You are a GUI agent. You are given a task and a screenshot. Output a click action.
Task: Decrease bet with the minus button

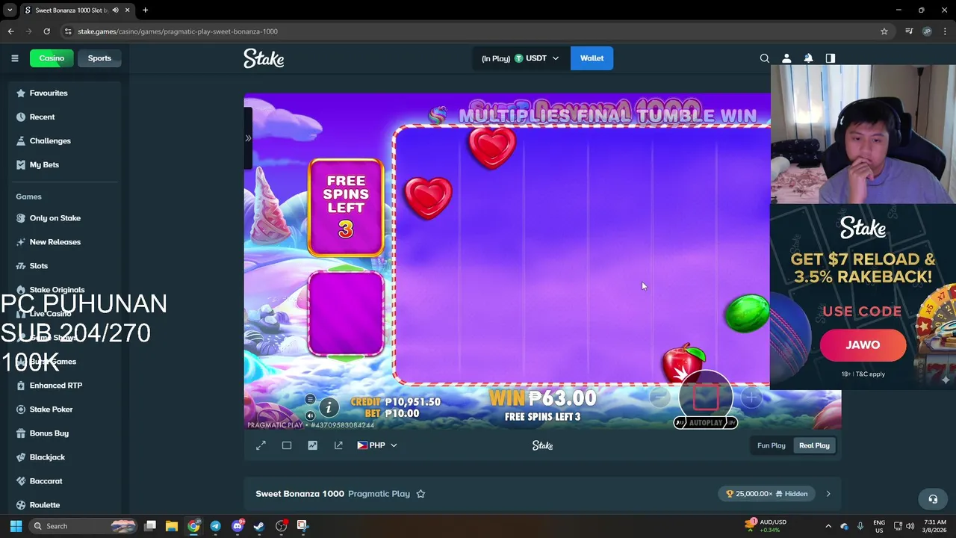(x=659, y=398)
